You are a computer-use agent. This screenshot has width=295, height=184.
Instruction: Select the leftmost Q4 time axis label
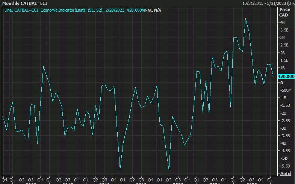pyautogui.click(x=4, y=180)
